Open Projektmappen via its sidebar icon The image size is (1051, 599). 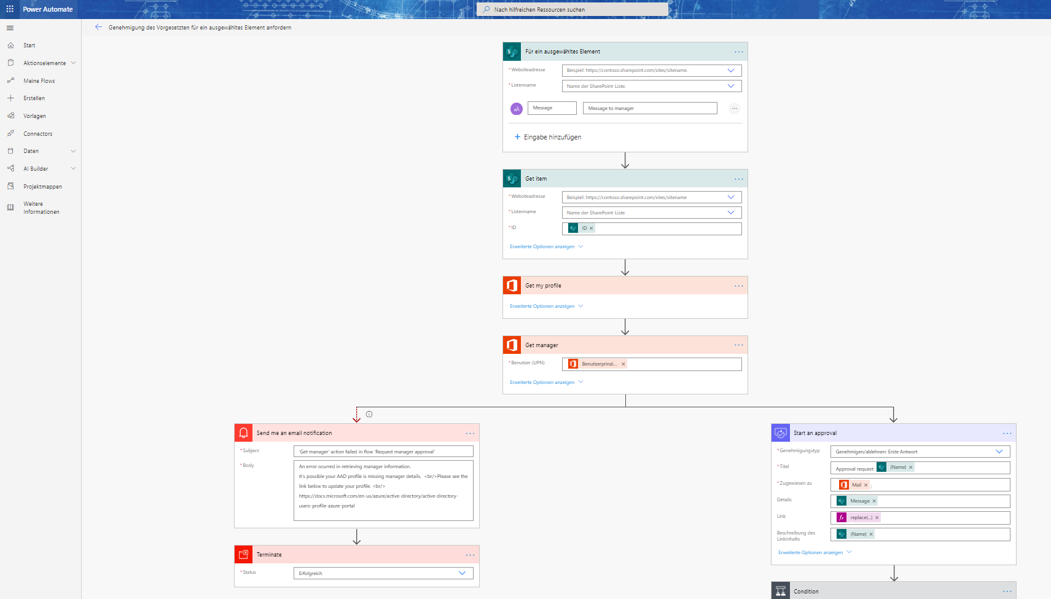coord(10,186)
